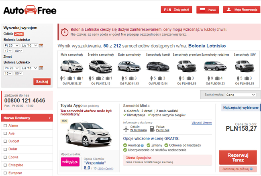Click the Bolonia Lotnisko results heading link
This screenshot has height=176, width=261.
(207, 46)
